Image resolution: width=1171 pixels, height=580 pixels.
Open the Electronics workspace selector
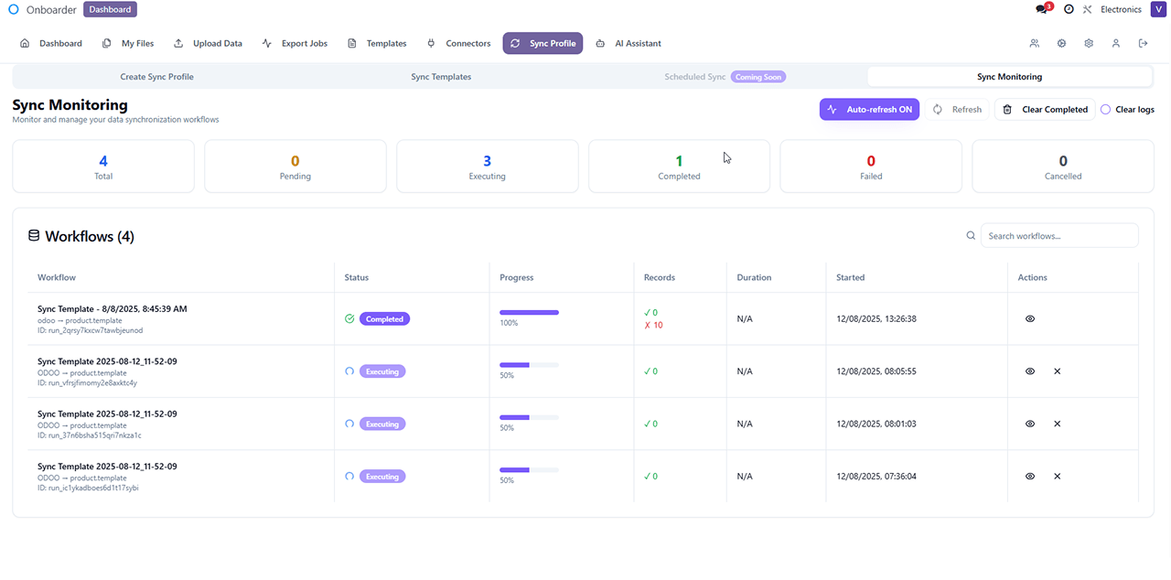pos(1120,10)
